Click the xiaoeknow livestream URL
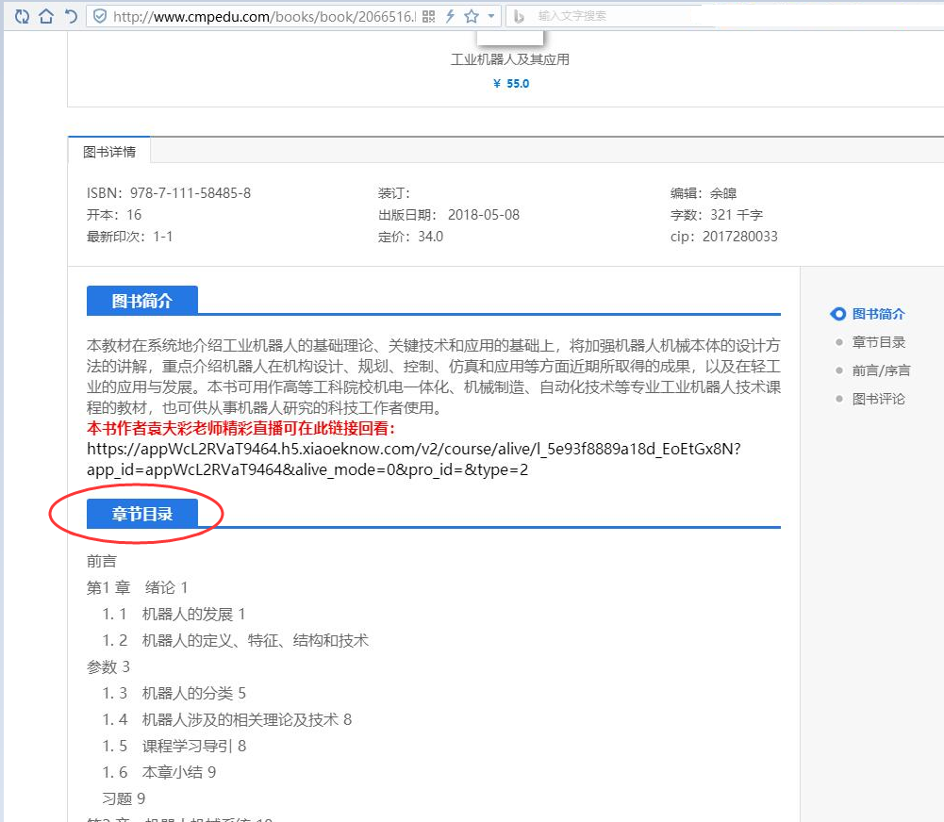Viewport: 944px width, 822px height. [414, 459]
